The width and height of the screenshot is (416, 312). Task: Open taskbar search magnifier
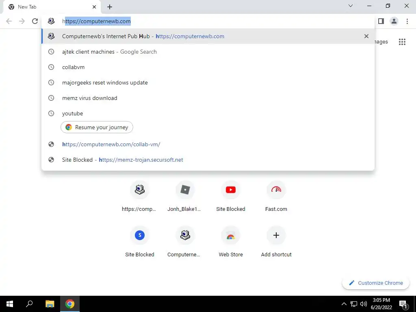click(x=29, y=304)
